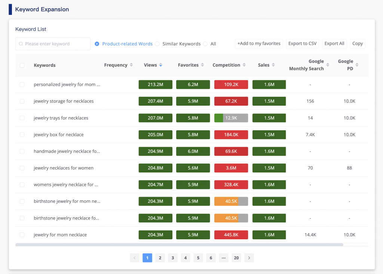The image size is (383, 274).
Task: Tick the select-all checkbox in header
Action: (22, 65)
